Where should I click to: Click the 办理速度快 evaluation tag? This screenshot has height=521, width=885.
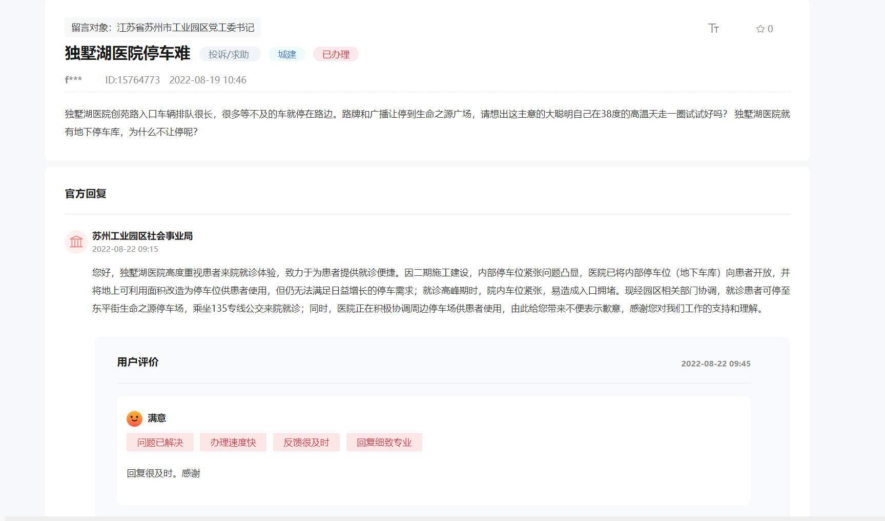point(233,443)
